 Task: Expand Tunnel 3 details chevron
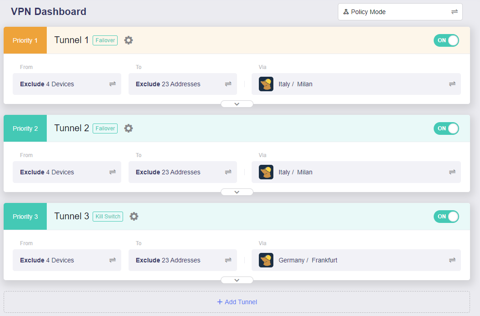coord(237,280)
